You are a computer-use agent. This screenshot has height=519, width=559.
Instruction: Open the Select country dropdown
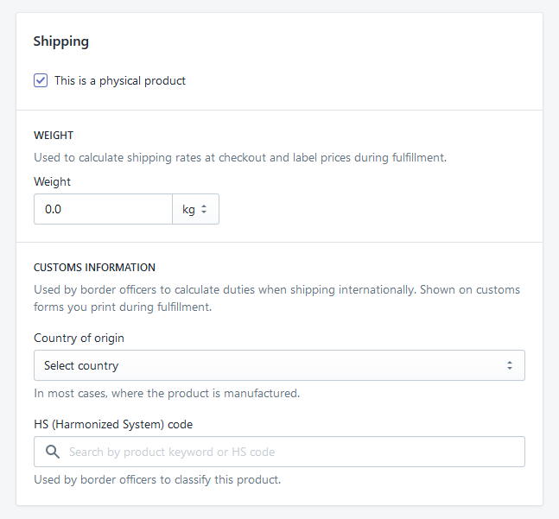(280, 365)
